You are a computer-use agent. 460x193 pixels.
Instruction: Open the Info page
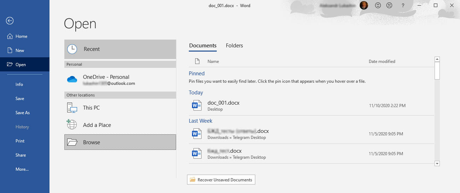coord(19,84)
